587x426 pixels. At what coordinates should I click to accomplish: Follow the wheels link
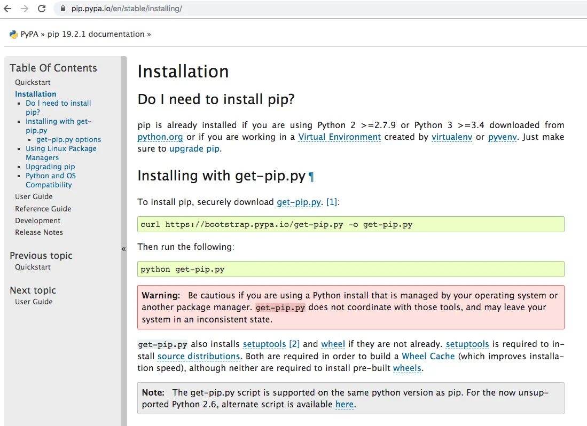point(408,368)
